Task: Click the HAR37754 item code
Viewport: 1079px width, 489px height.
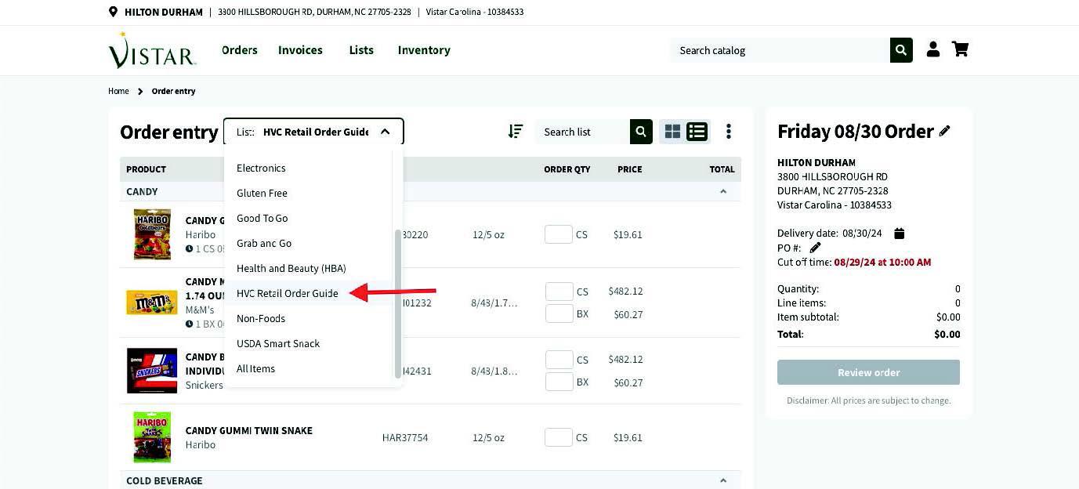Action: click(405, 437)
